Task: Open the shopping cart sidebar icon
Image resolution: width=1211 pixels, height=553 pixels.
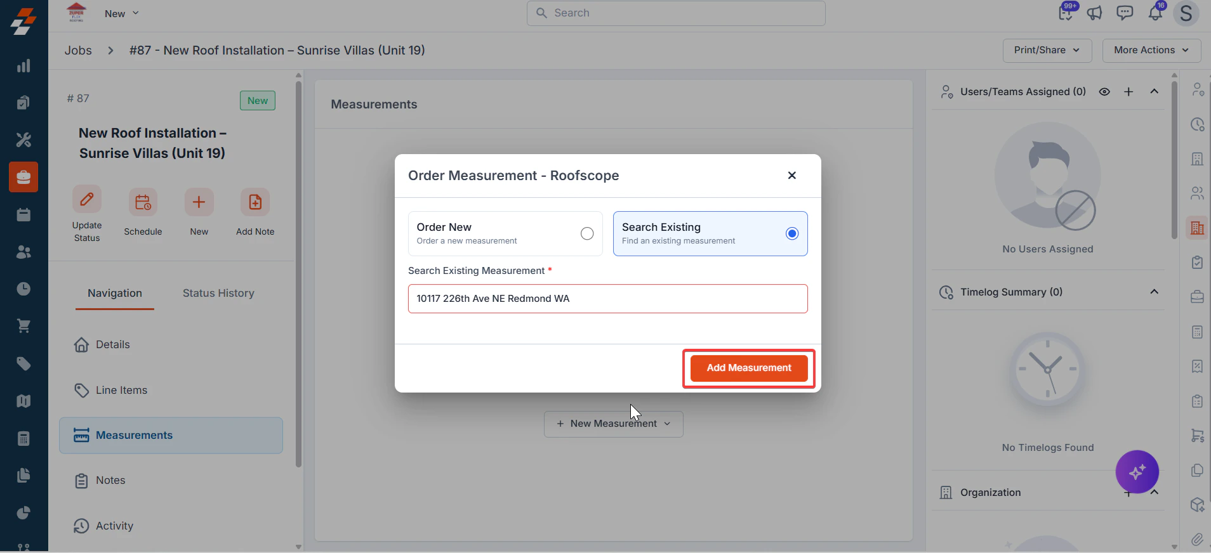Action: (23, 326)
